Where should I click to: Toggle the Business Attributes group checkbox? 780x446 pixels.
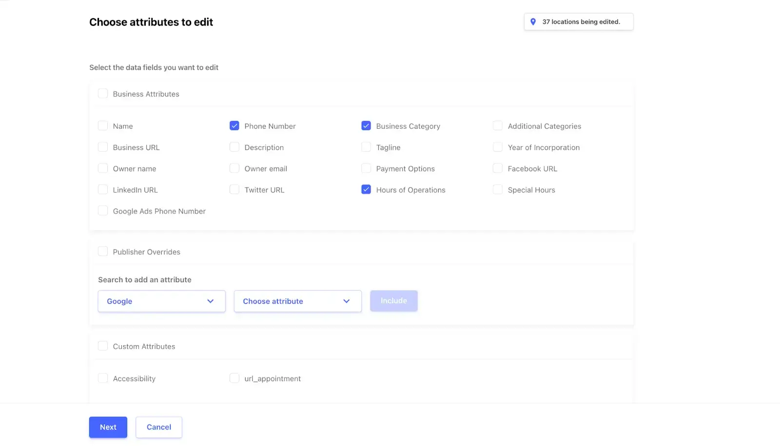(x=103, y=94)
